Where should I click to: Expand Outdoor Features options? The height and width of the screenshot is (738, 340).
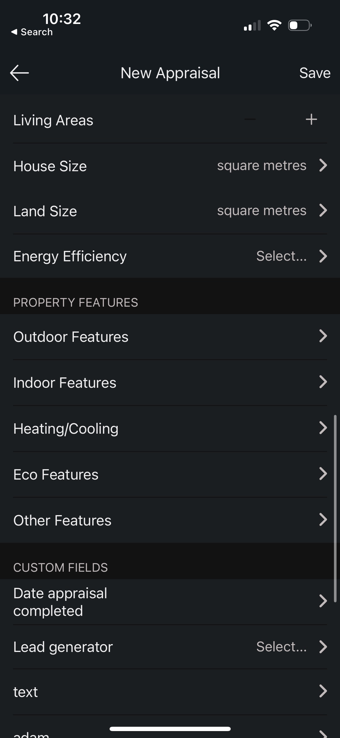(170, 337)
